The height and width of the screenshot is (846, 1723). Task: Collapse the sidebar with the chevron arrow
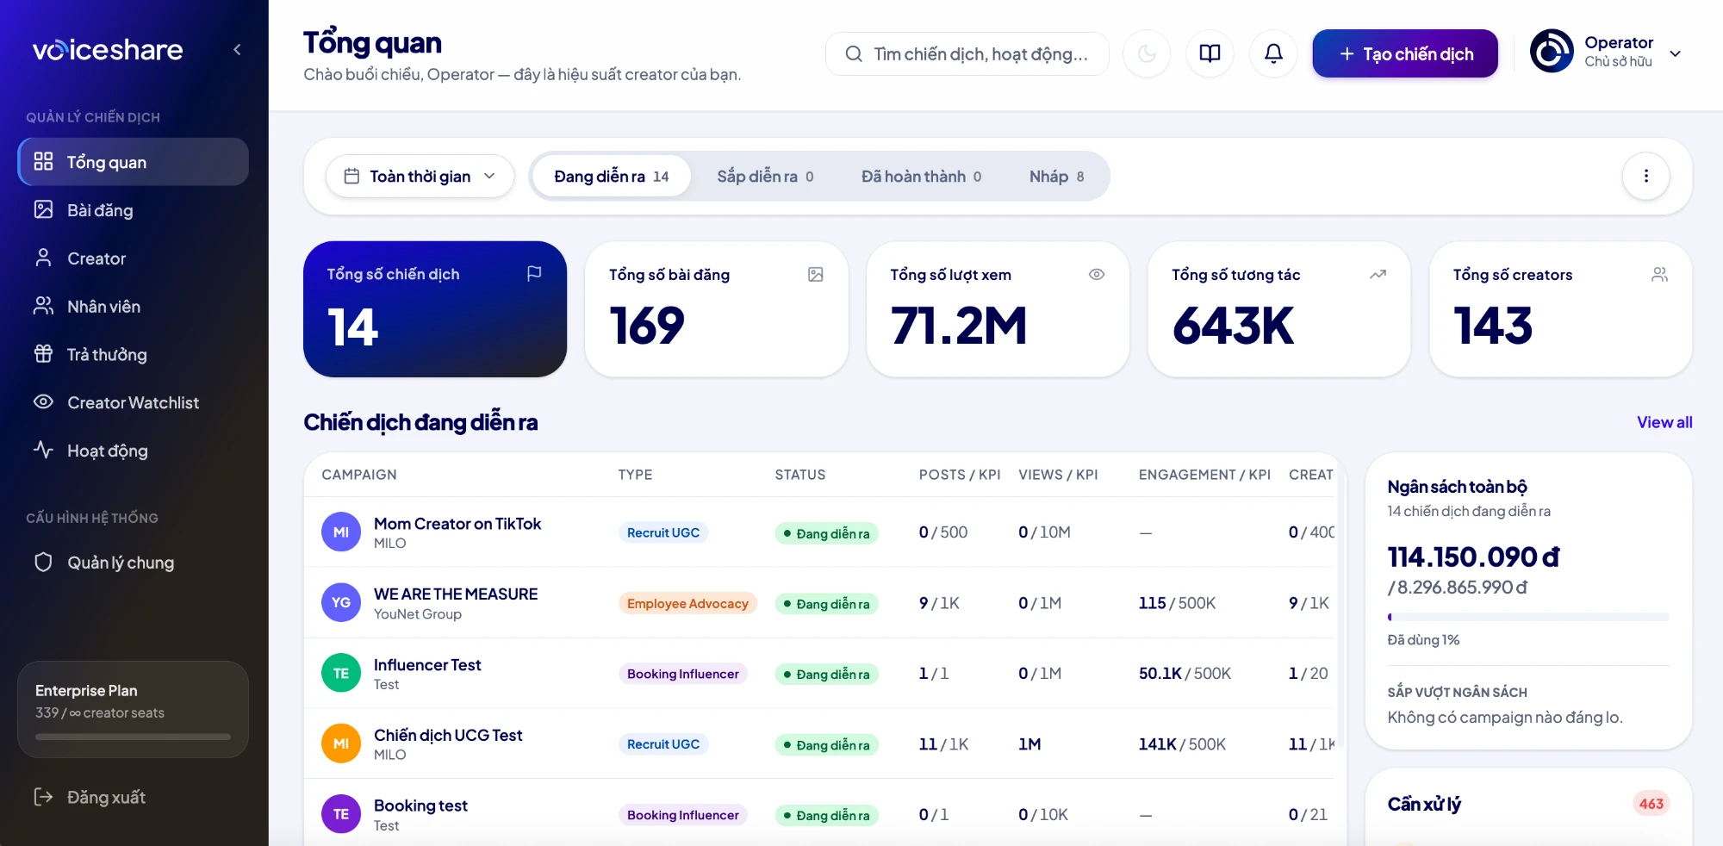[237, 50]
